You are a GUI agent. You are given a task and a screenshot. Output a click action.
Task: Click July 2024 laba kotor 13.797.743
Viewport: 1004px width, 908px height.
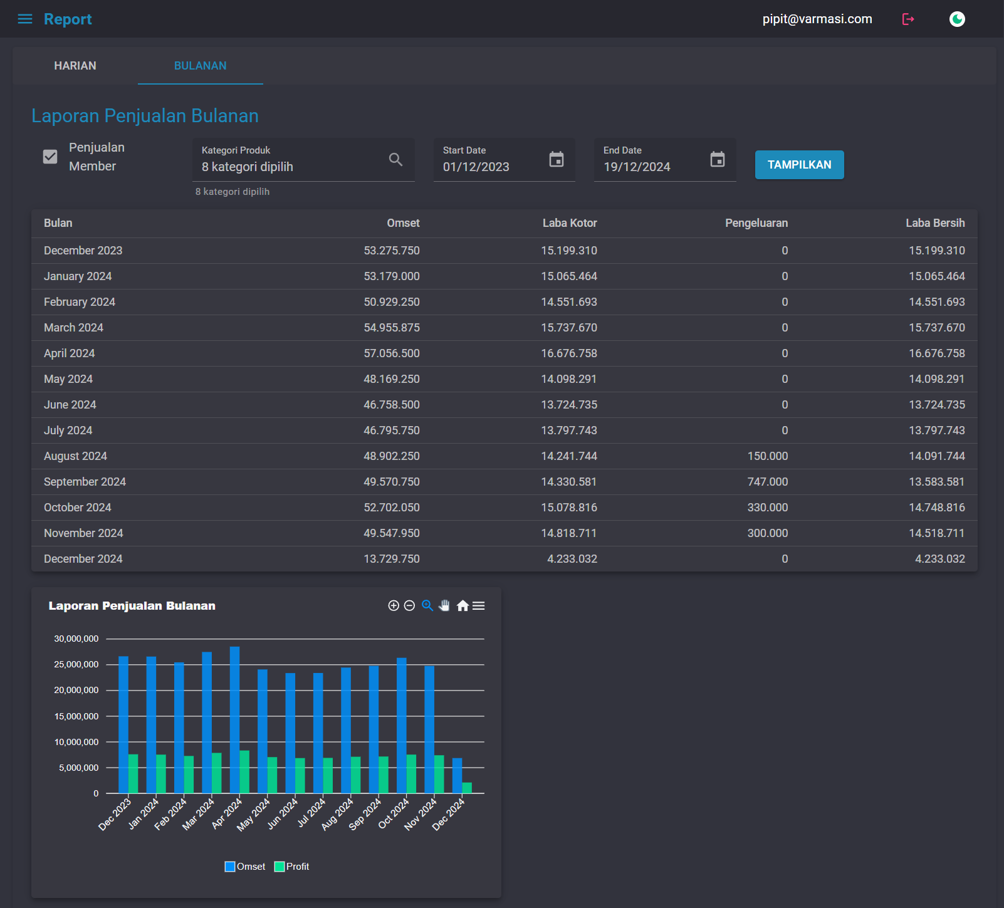coord(569,431)
